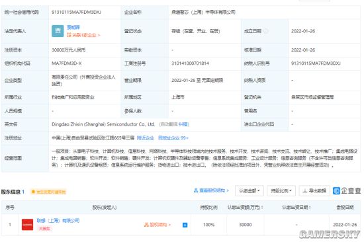The height and width of the screenshot is (242, 364).
Task: Click the 股东信息 section heading
Action: pyautogui.click(x=11, y=192)
